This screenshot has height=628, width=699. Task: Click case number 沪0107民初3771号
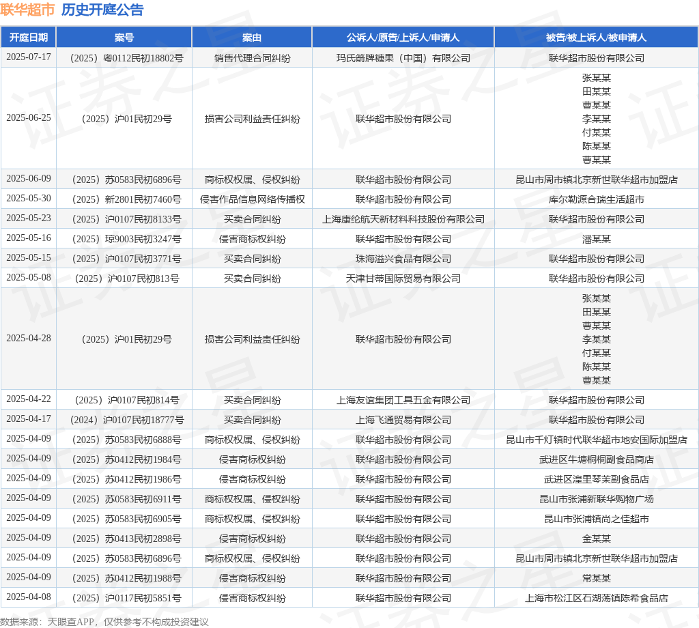point(126,259)
